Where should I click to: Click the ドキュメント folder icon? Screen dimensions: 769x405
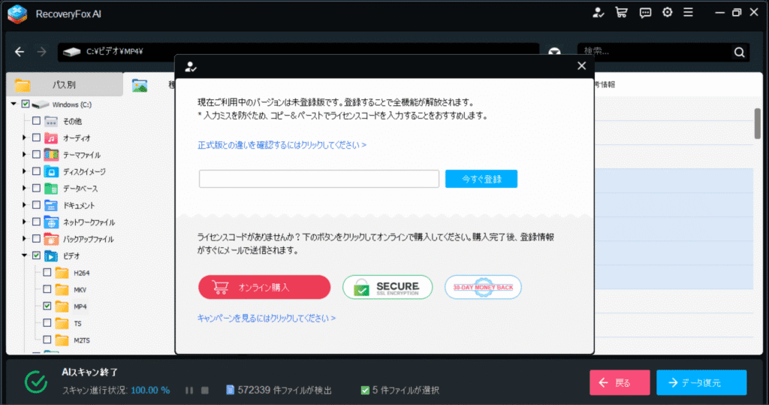51,205
